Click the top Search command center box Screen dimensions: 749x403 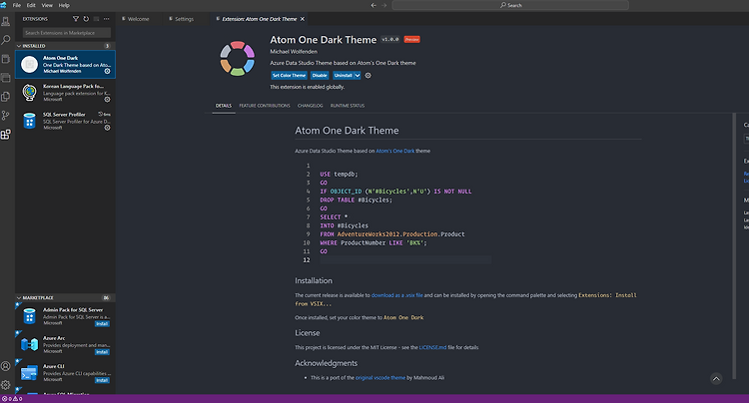[510, 5]
